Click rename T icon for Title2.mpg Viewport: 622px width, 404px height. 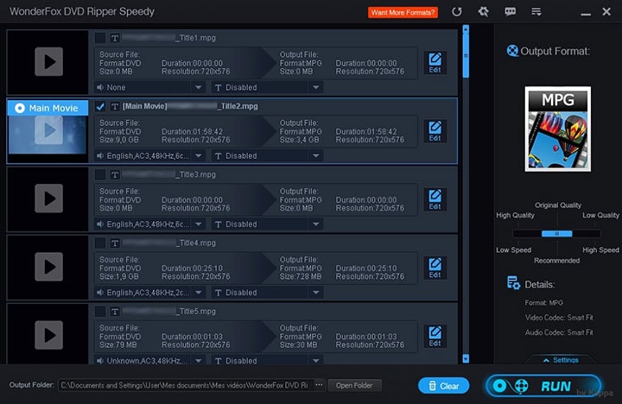pyautogui.click(x=115, y=106)
